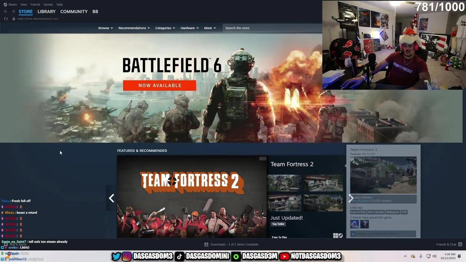Viewport: 466px width, 262px height.
Task: Go forward with the Steam forward arrow
Action: 13,12
